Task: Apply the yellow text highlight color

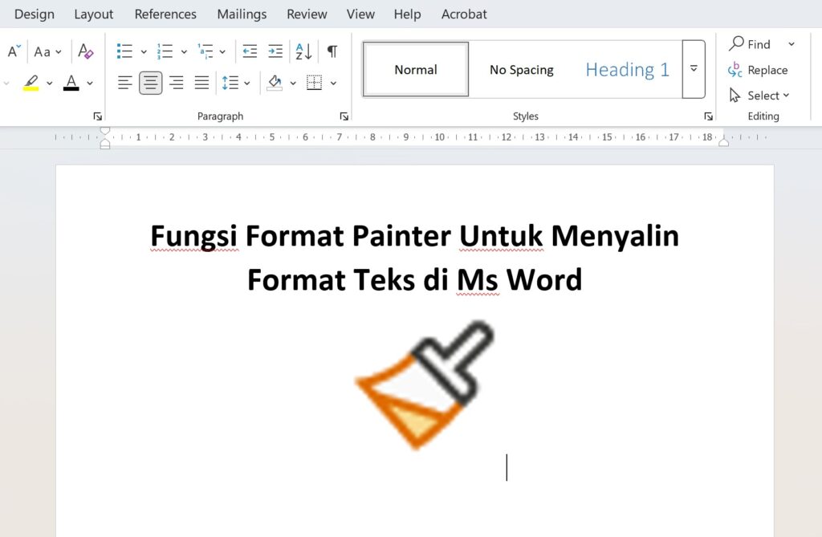Action: (31, 83)
